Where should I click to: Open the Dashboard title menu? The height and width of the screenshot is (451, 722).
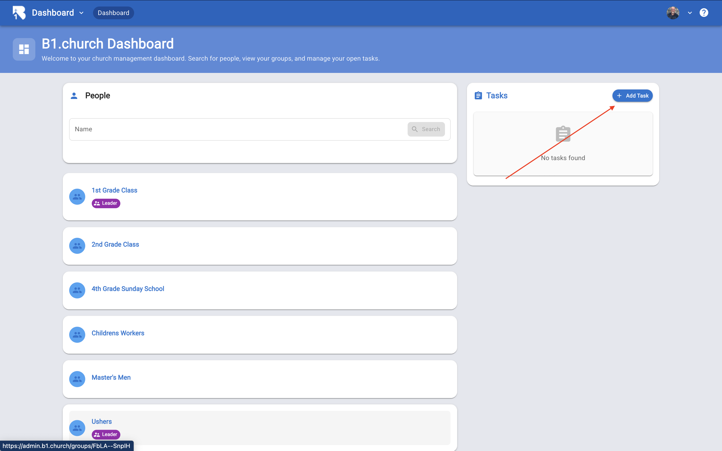53,13
